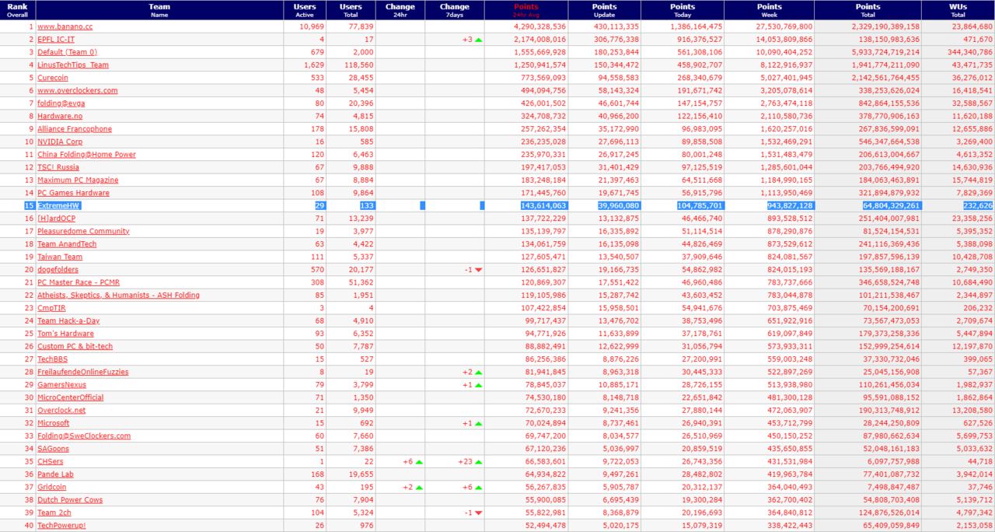995x532 pixels.
Task: Click green up arrow in GamersNexus row
Action: click(479, 385)
